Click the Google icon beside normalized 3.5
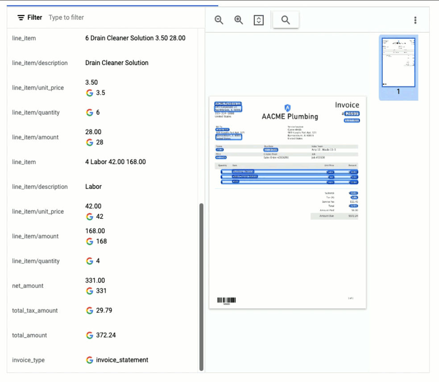439x382 pixels. (x=90, y=93)
